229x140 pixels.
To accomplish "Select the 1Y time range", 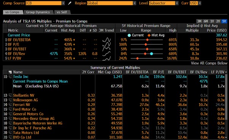I will click(x=212, y=21).
